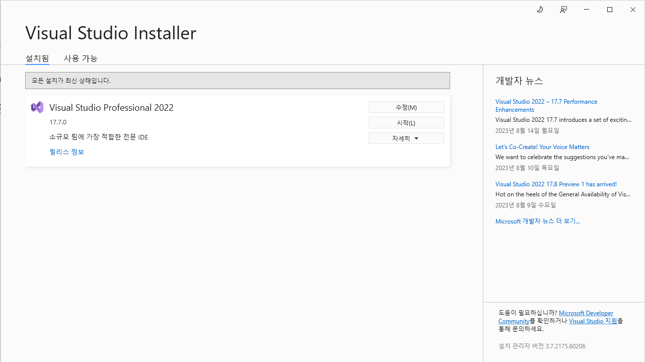Click the date 2023년 8월 14일 월요일
The height and width of the screenshot is (362, 645).
[x=527, y=130]
